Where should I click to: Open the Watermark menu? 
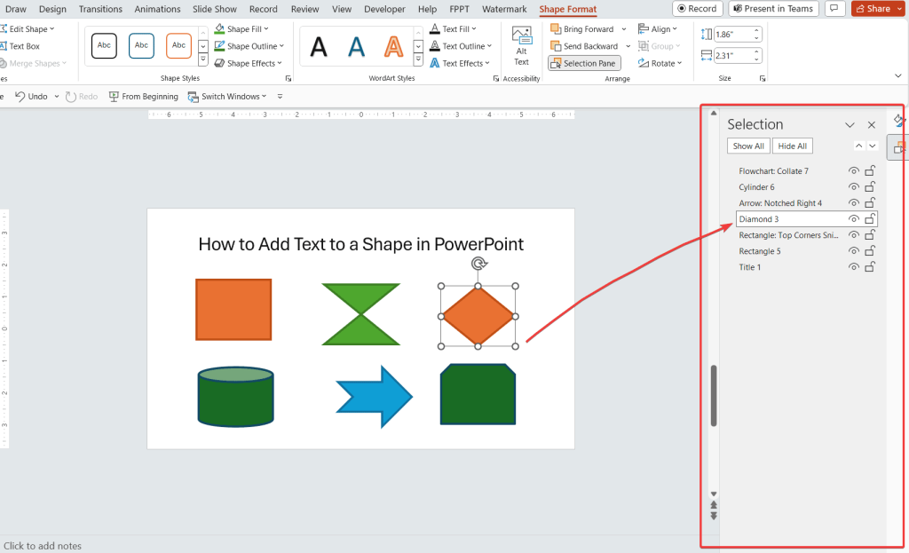[504, 9]
